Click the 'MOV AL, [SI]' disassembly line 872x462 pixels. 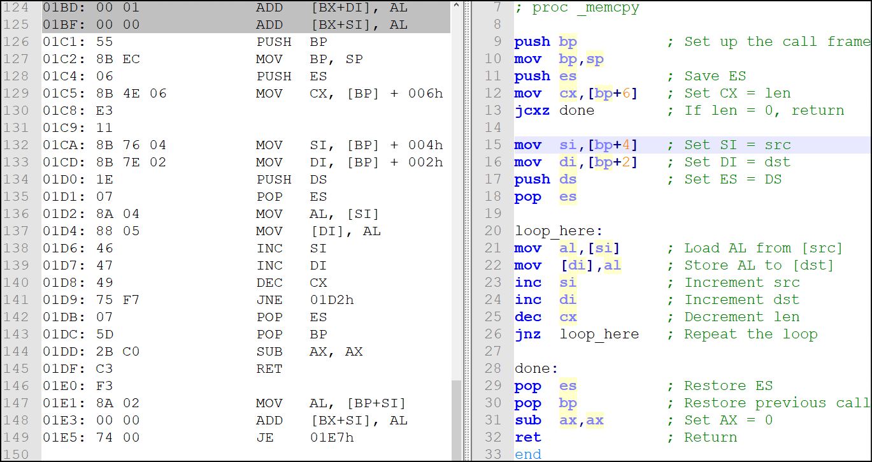318,215
